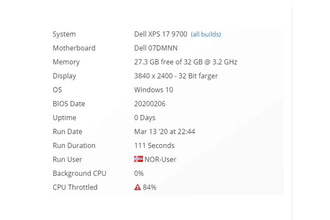
Task: Click the 84% CPU throttled value
Action: (x=150, y=187)
